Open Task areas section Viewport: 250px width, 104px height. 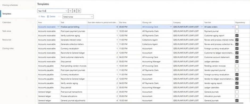click(7, 31)
